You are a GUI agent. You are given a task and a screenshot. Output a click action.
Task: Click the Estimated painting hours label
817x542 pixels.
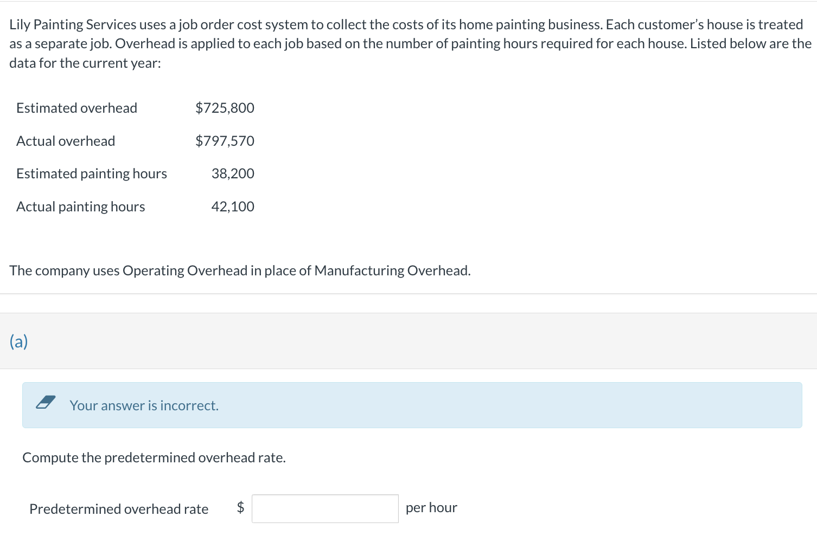coord(92,173)
